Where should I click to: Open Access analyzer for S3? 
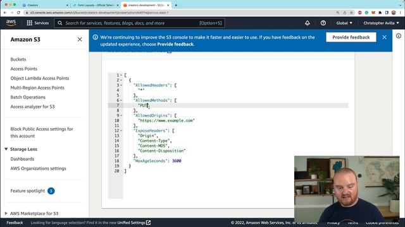32,107
